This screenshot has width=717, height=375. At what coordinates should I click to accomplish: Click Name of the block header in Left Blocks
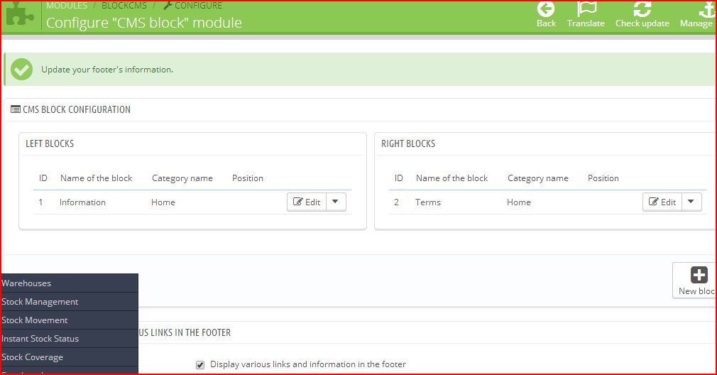point(96,178)
